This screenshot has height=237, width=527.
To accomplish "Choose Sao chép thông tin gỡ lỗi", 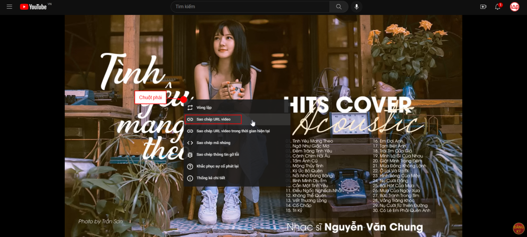I will pos(217,154).
